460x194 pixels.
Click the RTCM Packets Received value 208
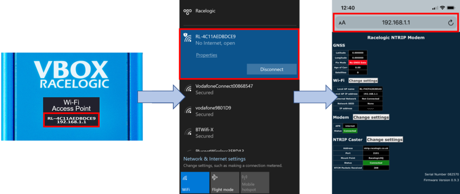click(x=376, y=168)
